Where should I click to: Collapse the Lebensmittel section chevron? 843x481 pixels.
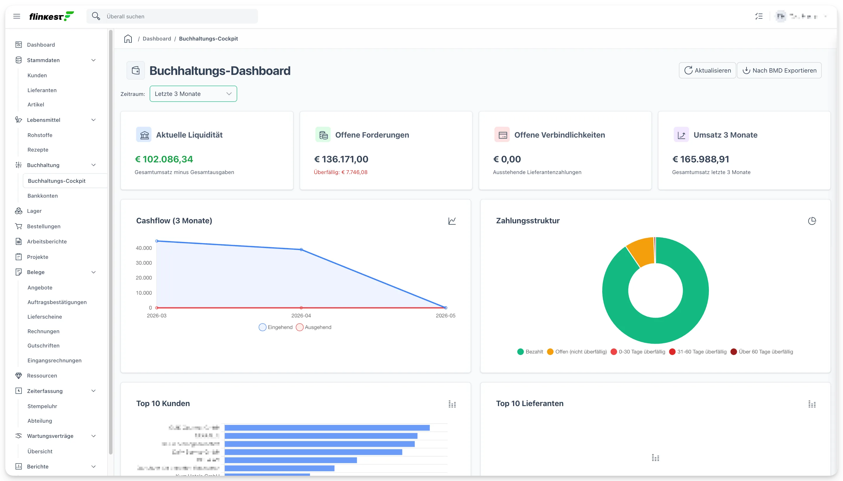pos(94,120)
